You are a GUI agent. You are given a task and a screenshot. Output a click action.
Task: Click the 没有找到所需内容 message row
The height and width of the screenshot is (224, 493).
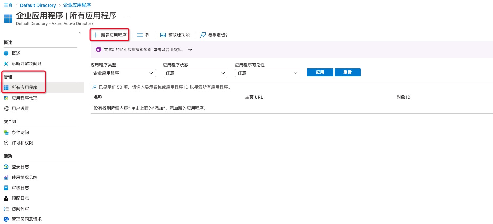tap(292, 108)
